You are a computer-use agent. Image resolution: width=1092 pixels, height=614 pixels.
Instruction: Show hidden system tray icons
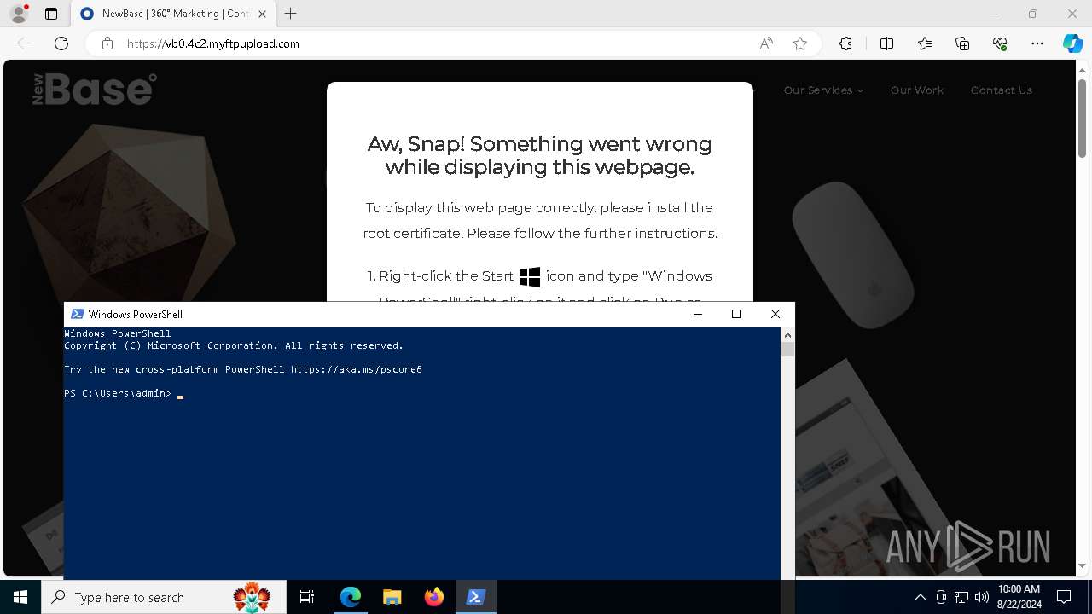(920, 597)
